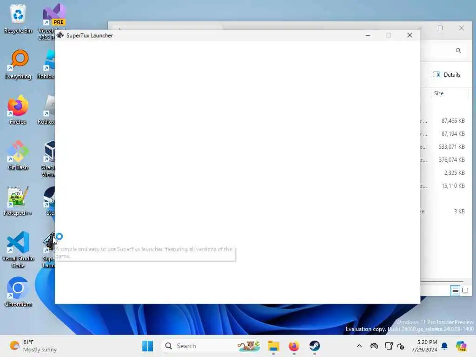Launch the Chromium desktop shortcut

coord(18,292)
